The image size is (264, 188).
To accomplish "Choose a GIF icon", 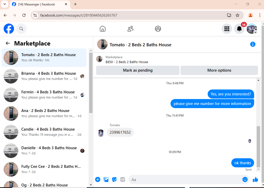I will pos(123,179).
